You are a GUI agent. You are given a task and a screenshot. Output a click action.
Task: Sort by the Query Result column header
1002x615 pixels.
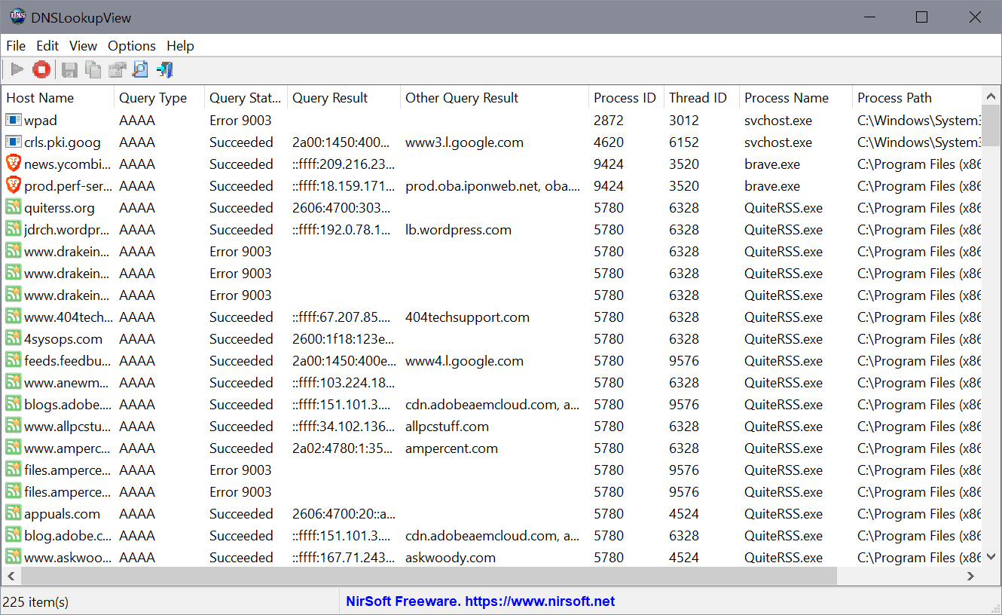point(344,98)
